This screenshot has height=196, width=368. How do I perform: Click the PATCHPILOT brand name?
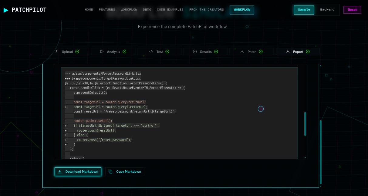coord(29,10)
